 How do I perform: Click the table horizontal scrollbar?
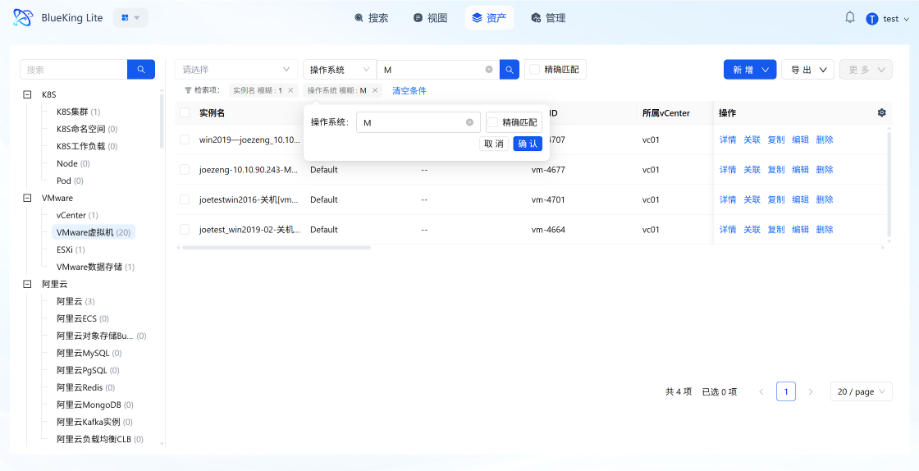click(276, 248)
